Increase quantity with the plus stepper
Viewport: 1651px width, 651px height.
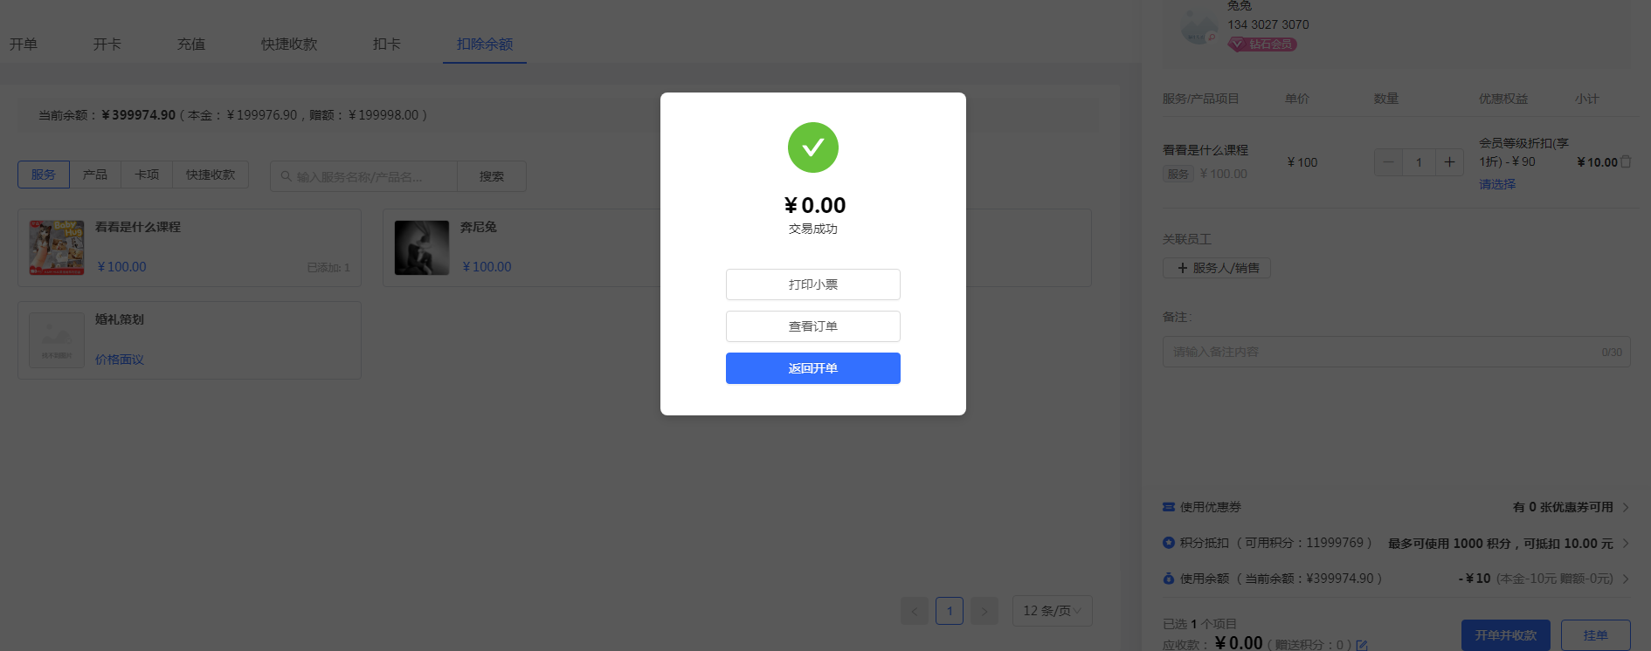pyautogui.click(x=1449, y=162)
